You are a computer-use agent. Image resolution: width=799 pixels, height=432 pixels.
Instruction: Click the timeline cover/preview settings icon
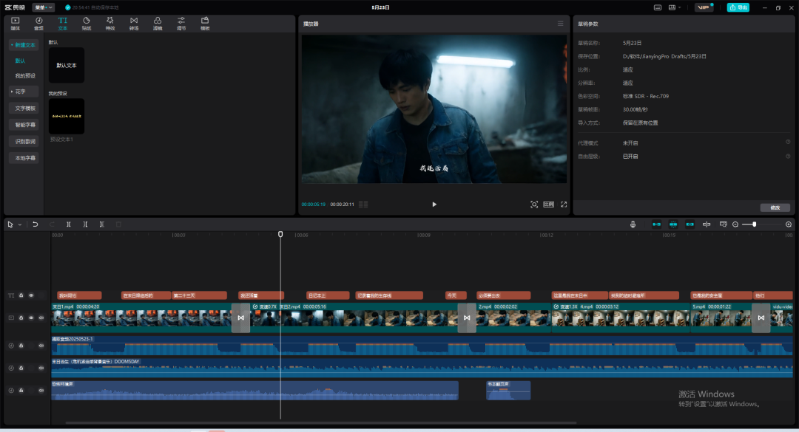[723, 224]
